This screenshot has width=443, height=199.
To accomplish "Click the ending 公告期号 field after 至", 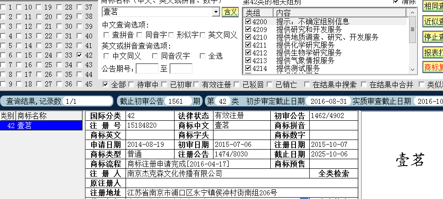I will tap(181, 69).
